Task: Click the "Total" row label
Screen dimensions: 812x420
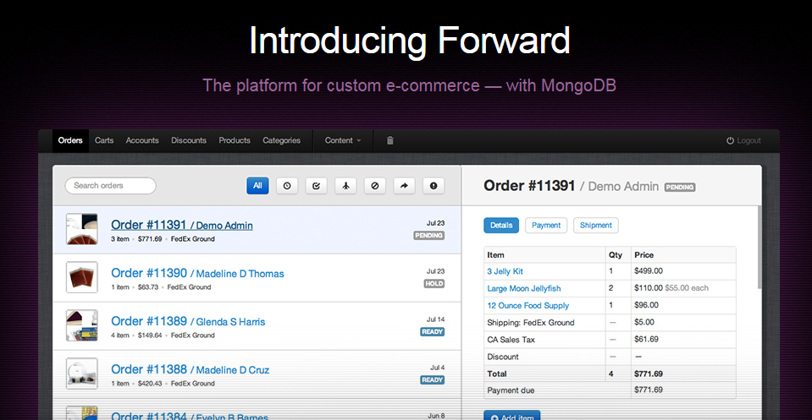Action: pos(497,374)
